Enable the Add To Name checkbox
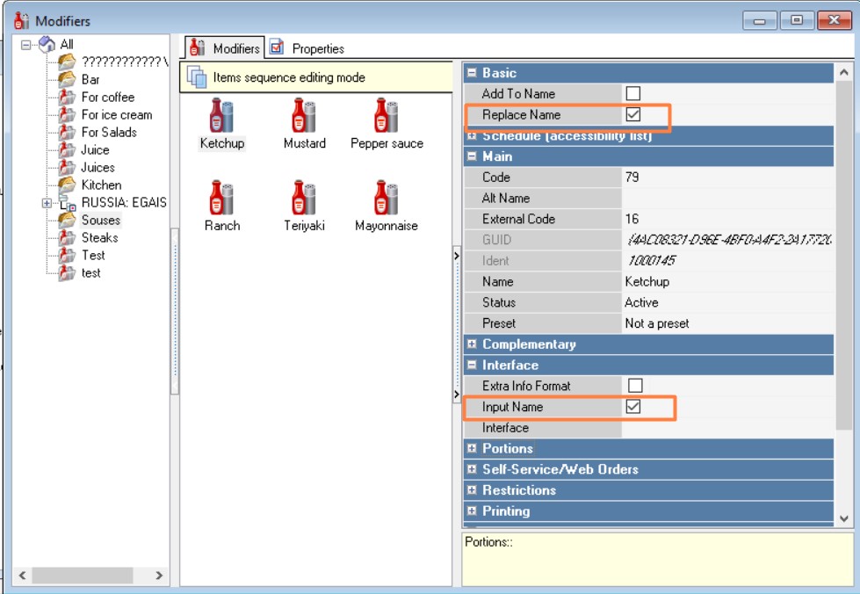This screenshot has width=860, height=594. click(x=633, y=93)
